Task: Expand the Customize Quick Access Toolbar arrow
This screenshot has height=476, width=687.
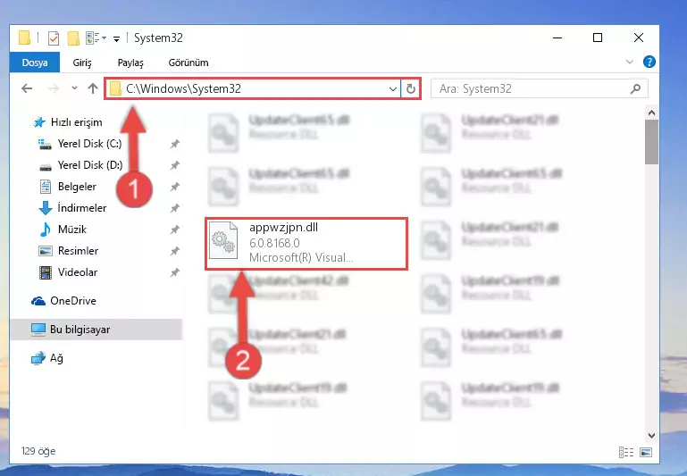Action: pos(116,39)
